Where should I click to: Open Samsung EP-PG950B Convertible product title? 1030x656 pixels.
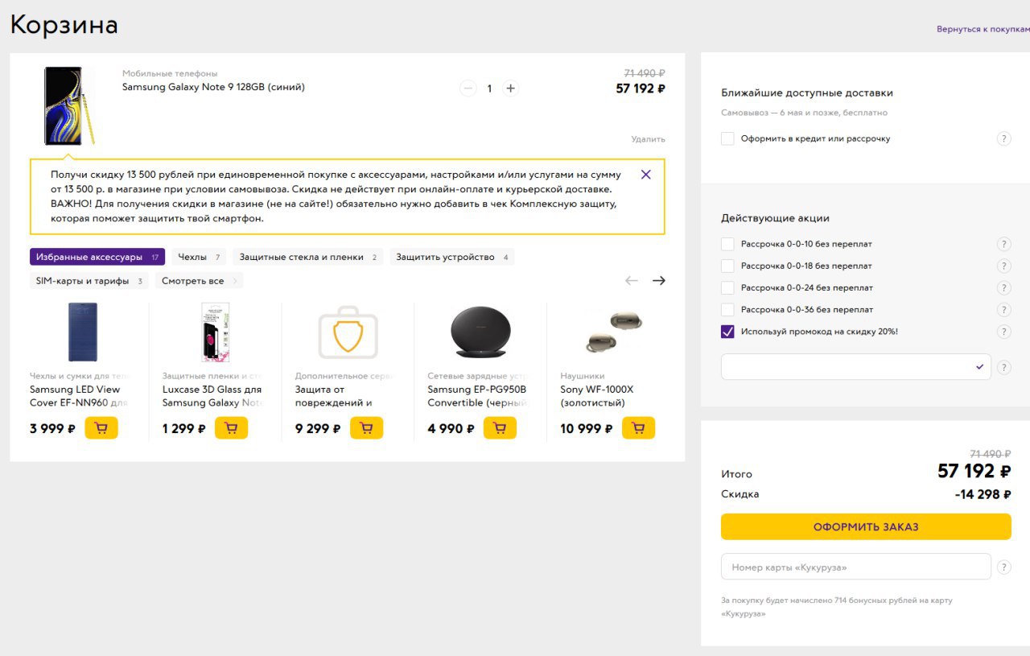478,396
